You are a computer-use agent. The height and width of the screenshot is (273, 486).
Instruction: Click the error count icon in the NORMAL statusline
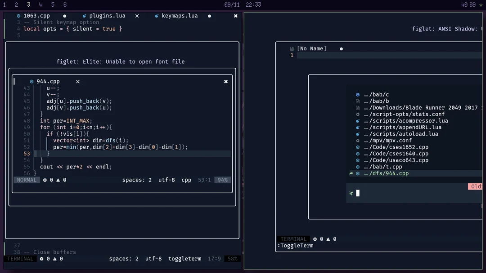click(45, 180)
